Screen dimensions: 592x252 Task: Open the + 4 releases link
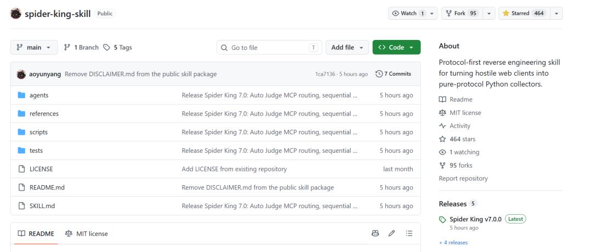click(x=453, y=243)
